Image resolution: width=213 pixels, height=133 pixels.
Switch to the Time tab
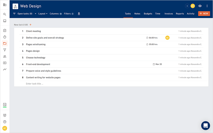(157, 14)
